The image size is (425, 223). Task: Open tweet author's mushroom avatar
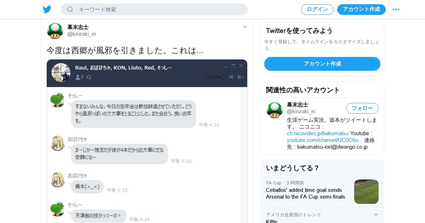(55, 31)
